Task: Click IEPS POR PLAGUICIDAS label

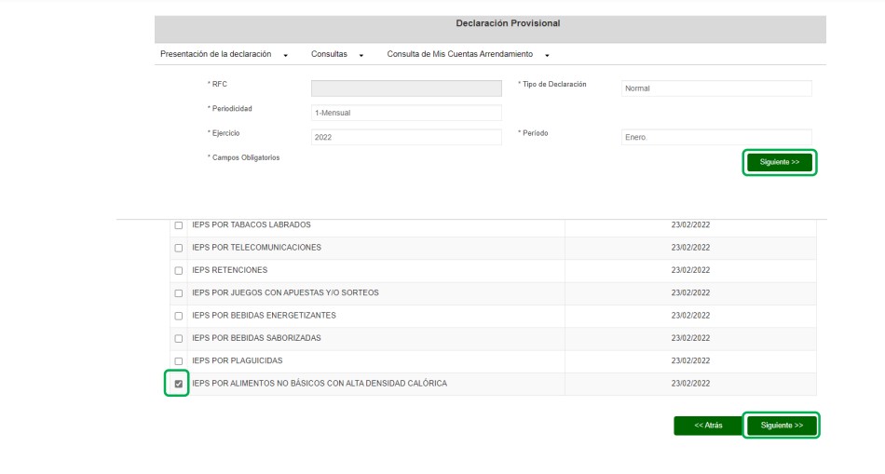Action: click(x=237, y=360)
